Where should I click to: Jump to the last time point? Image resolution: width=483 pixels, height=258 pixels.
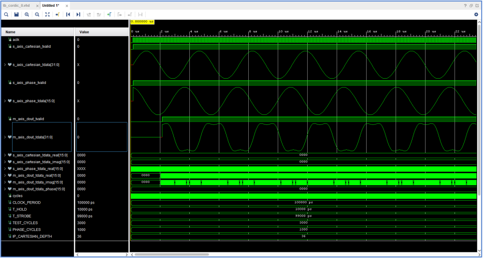click(x=78, y=14)
